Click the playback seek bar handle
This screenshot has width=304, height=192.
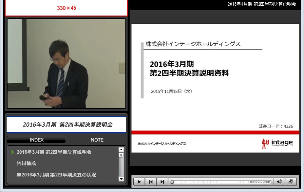(172, 182)
